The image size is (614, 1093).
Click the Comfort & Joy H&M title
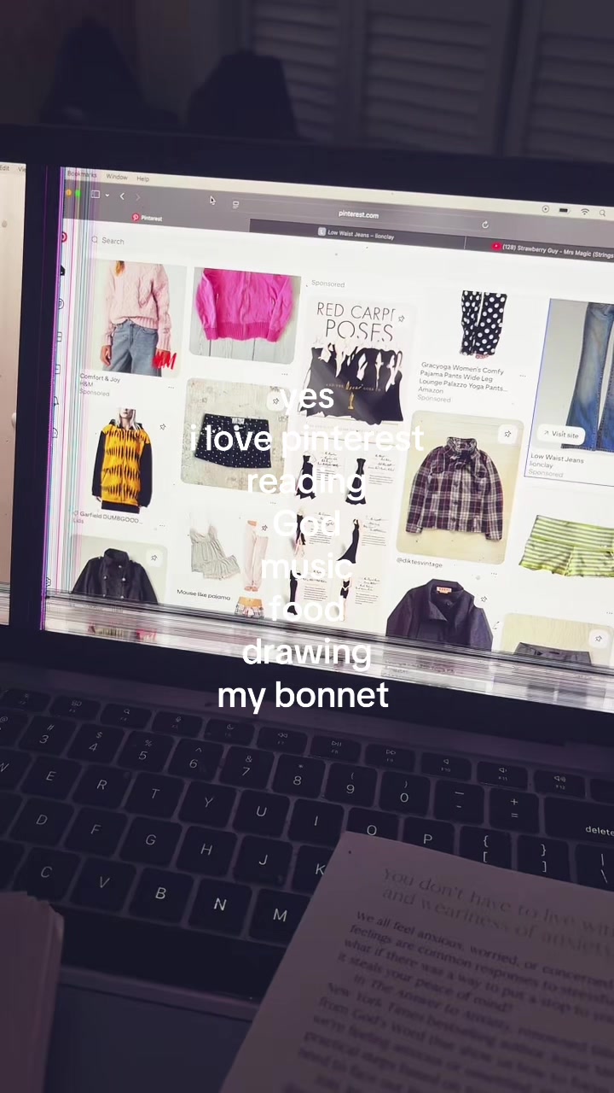click(x=100, y=380)
